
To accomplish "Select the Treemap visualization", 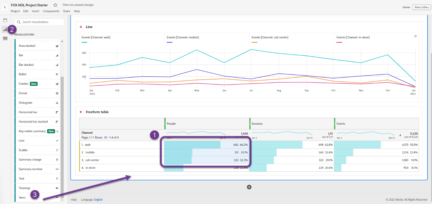I will pyautogui.click(x=37, y=188).
